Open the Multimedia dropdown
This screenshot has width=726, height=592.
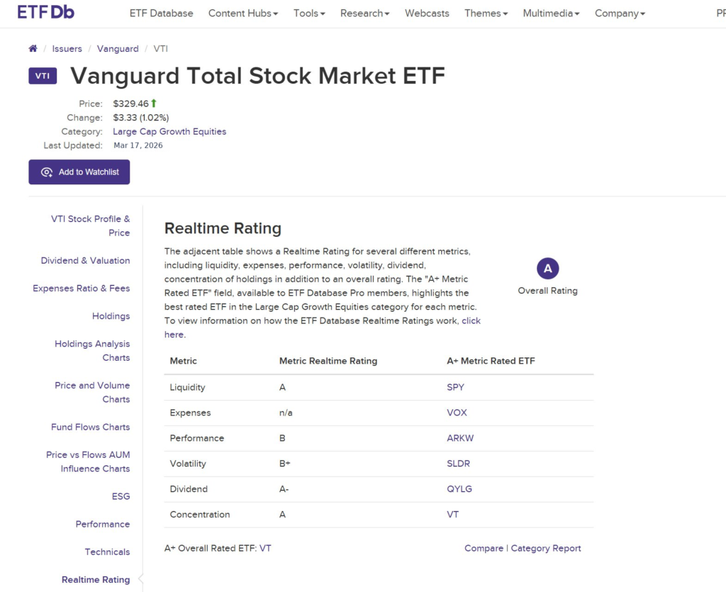click(551, 13)
